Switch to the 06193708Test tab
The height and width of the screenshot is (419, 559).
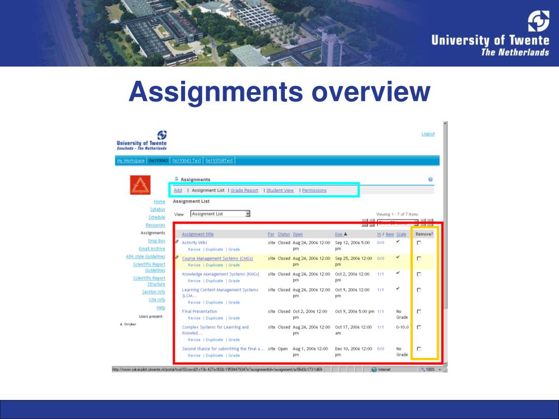[219, 160]
